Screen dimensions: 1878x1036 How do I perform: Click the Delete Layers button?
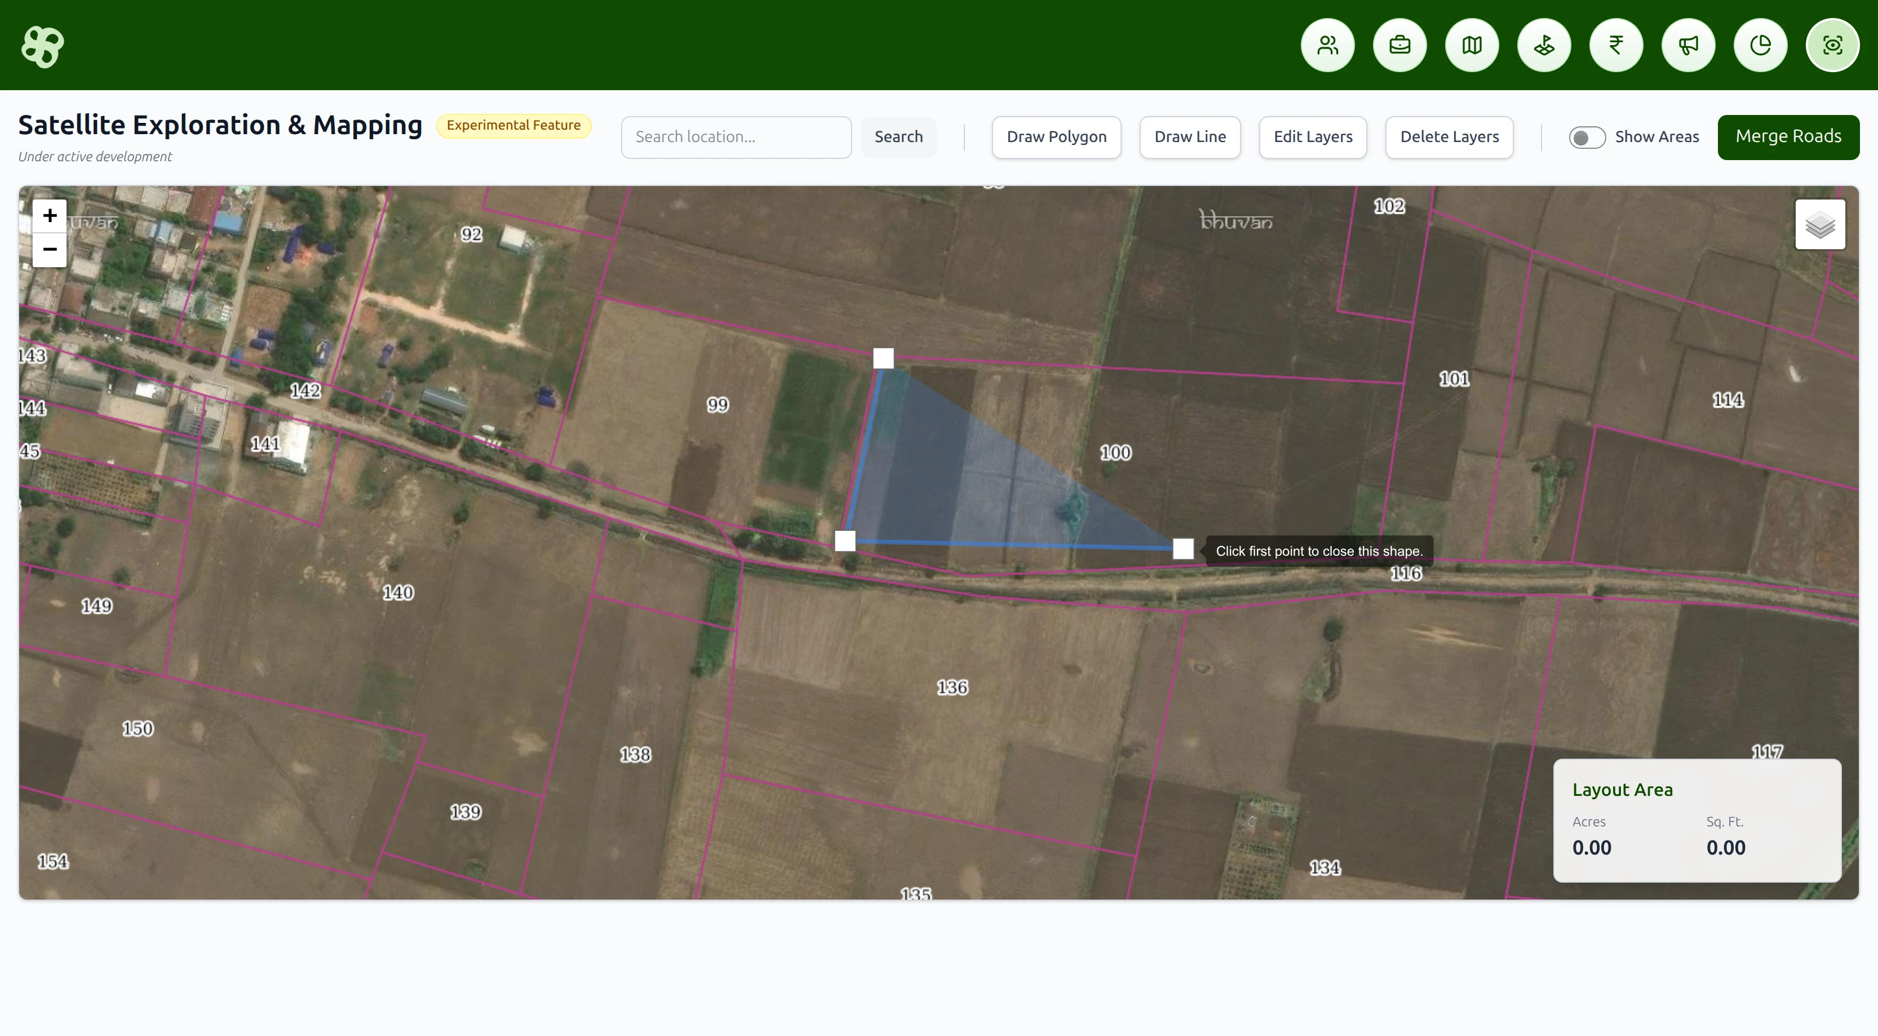[1449, 137]
